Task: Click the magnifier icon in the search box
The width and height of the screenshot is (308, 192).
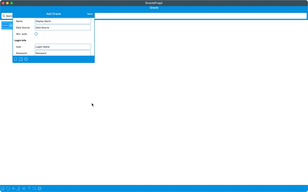Action: tap(4, 16)
